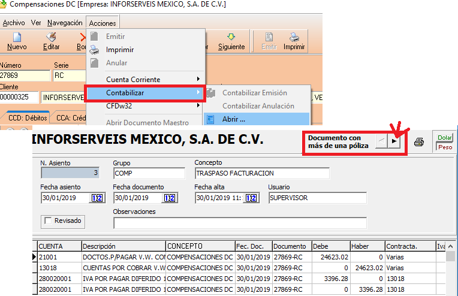Select row with cuenta 13018
Image resolution: width=458 pixels, height=296 pixels.
pos(239,268)
